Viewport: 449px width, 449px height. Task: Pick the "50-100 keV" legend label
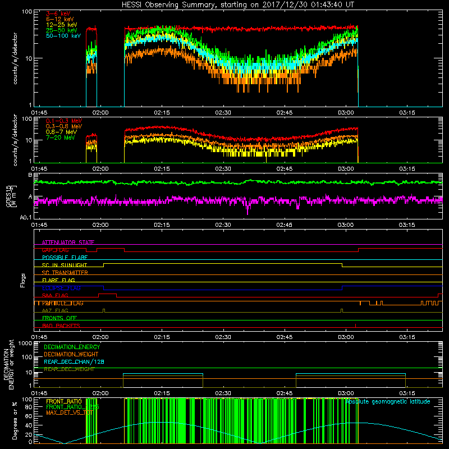[x=63, y=36]
